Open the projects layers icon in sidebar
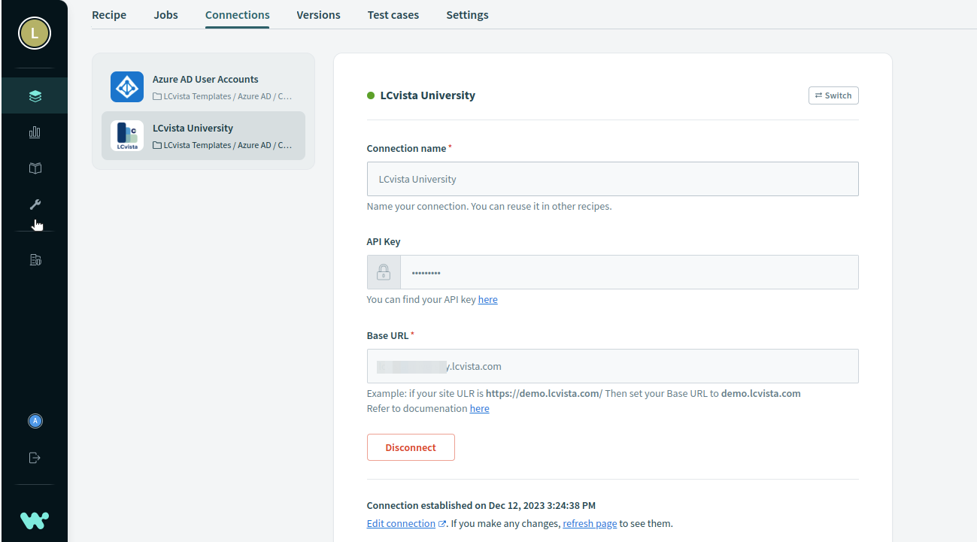Screen dimensions: 977x542 [35, 96]
